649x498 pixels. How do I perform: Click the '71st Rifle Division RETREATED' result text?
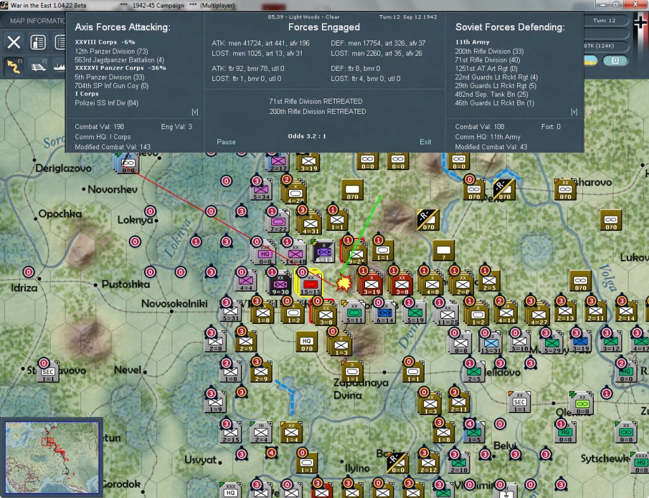coord(316,101)
